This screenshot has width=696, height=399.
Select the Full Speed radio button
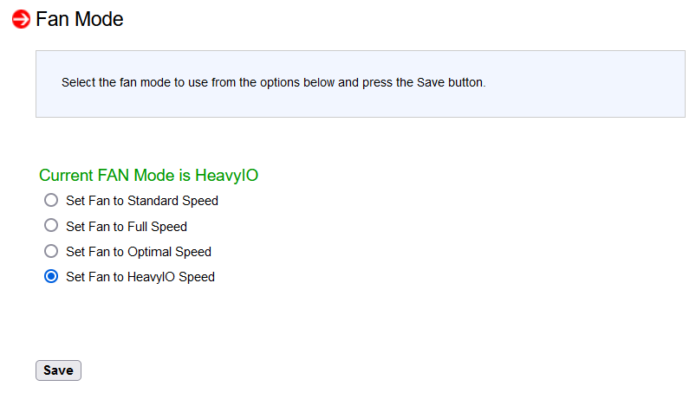click(x=51, y=225)
